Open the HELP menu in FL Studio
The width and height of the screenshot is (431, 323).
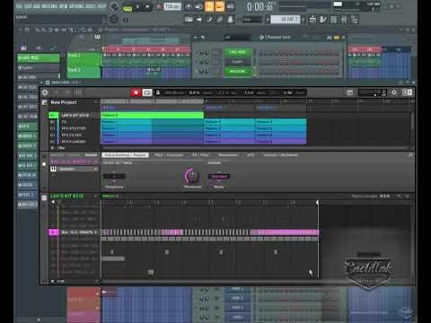point(101,6)
